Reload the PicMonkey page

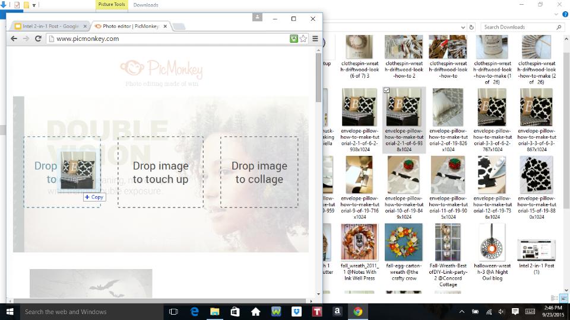pos(38,39)
